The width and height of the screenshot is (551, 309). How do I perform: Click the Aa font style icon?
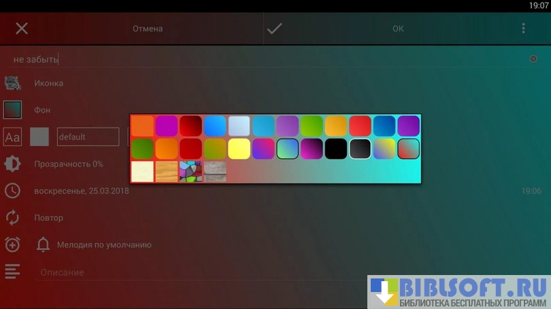coord(13,137)
